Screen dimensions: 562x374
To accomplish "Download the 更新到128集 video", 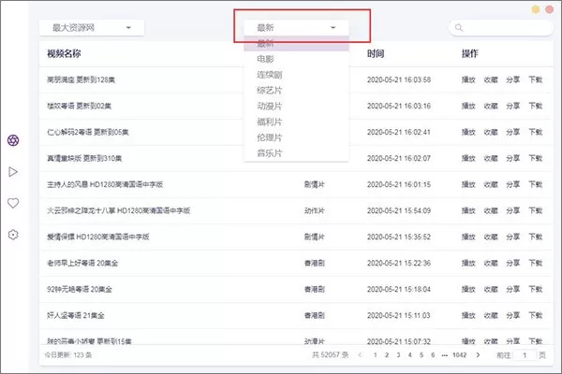I will coord(536,79).
